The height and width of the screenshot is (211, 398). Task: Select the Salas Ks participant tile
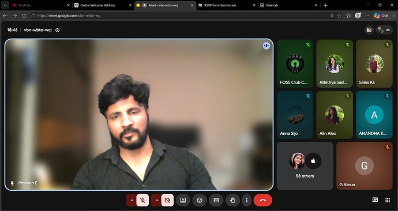[374, 63]
